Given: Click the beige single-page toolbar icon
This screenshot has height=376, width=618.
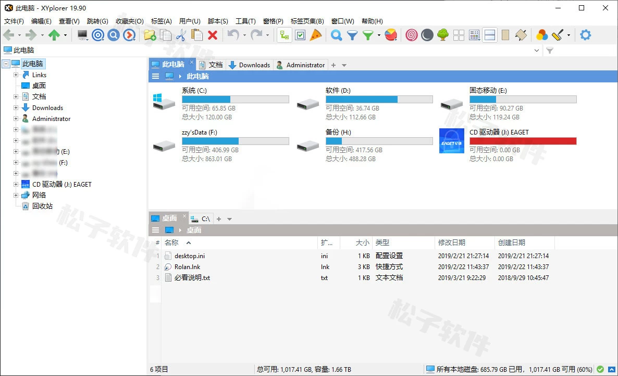Looking at the screenshot, I should coord(505,35).
